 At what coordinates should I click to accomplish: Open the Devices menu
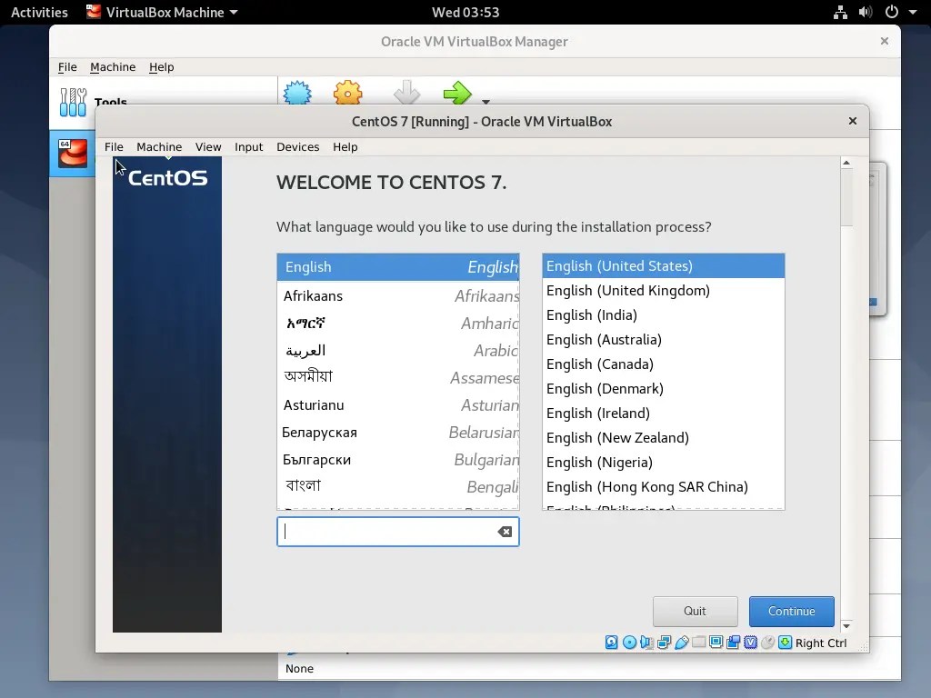297,146
